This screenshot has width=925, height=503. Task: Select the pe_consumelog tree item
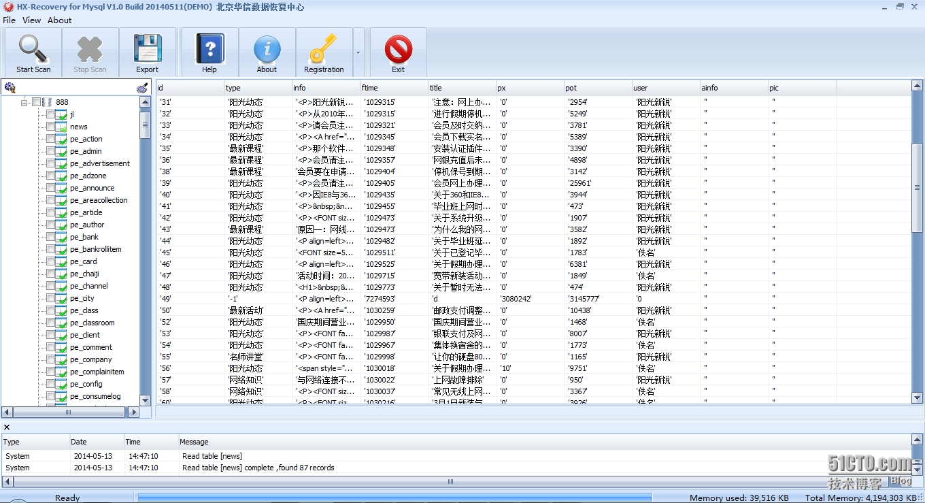95,396
